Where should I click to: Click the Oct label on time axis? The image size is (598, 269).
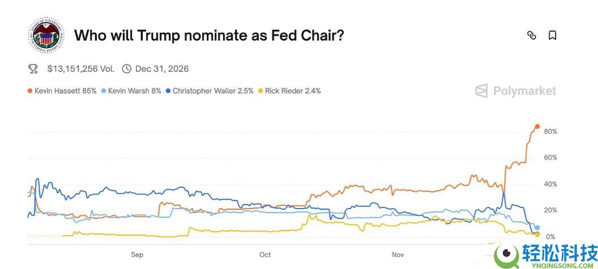(x=265, y=255)
